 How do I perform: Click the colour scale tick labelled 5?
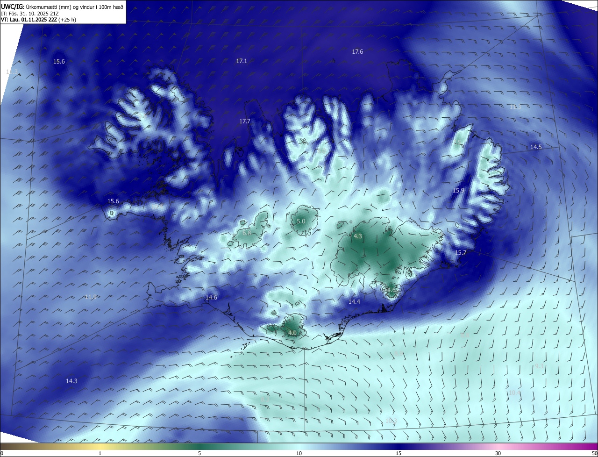[199, 453]
